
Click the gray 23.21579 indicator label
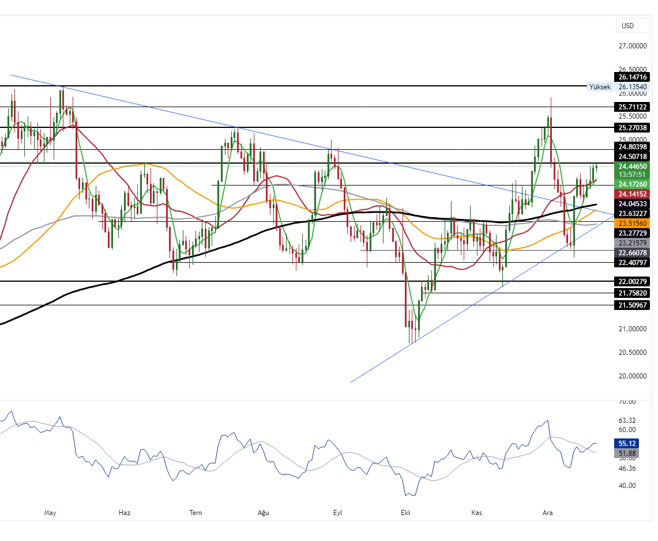point(632,243)
